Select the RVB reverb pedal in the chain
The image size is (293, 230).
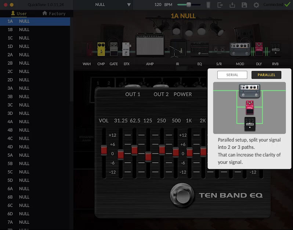click(275, 49)
